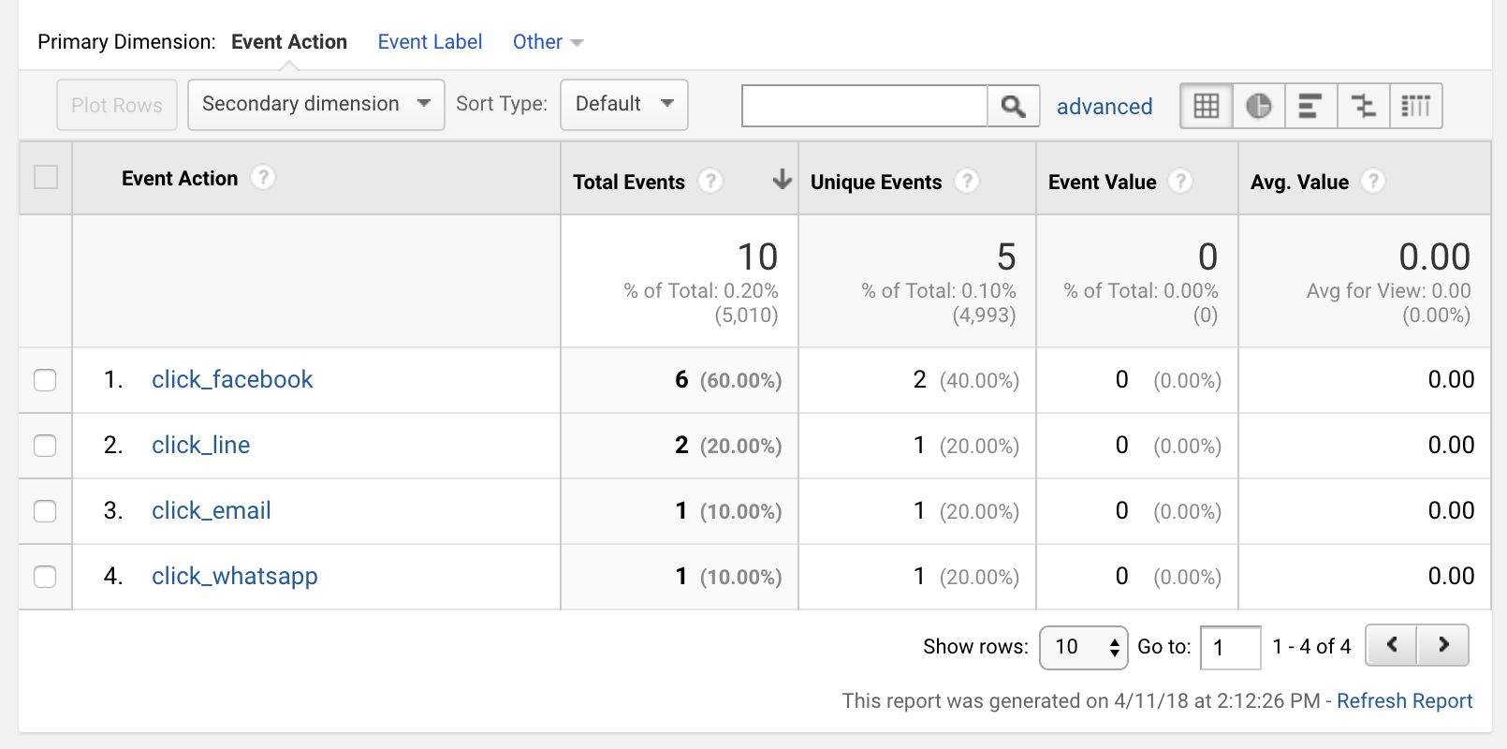Select all rows with header checkbox

click(45, 177)
